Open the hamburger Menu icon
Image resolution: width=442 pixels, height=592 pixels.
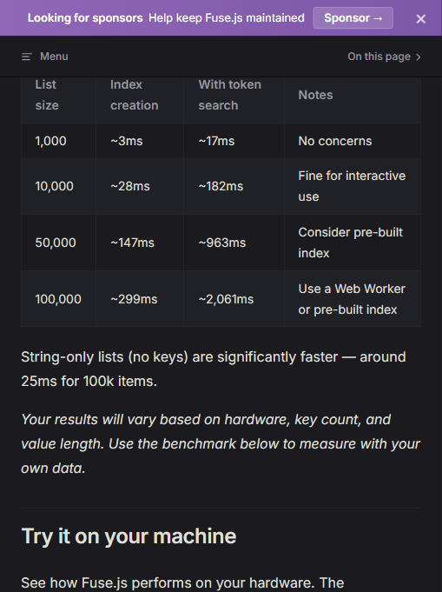[26, 57]
